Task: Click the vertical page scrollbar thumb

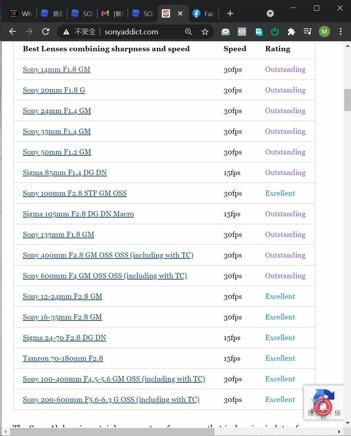Action: [347, 100]
